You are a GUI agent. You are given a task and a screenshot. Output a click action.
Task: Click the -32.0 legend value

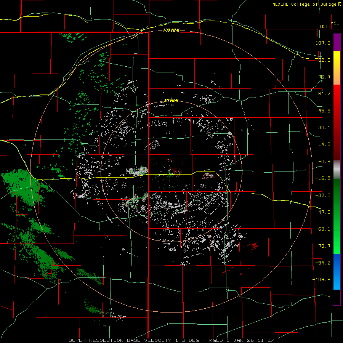coord(323,196)
